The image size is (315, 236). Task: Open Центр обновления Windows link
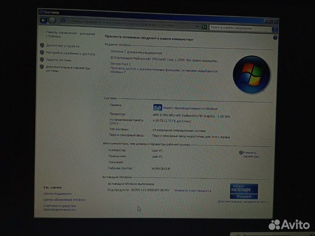tap(64, 200)
